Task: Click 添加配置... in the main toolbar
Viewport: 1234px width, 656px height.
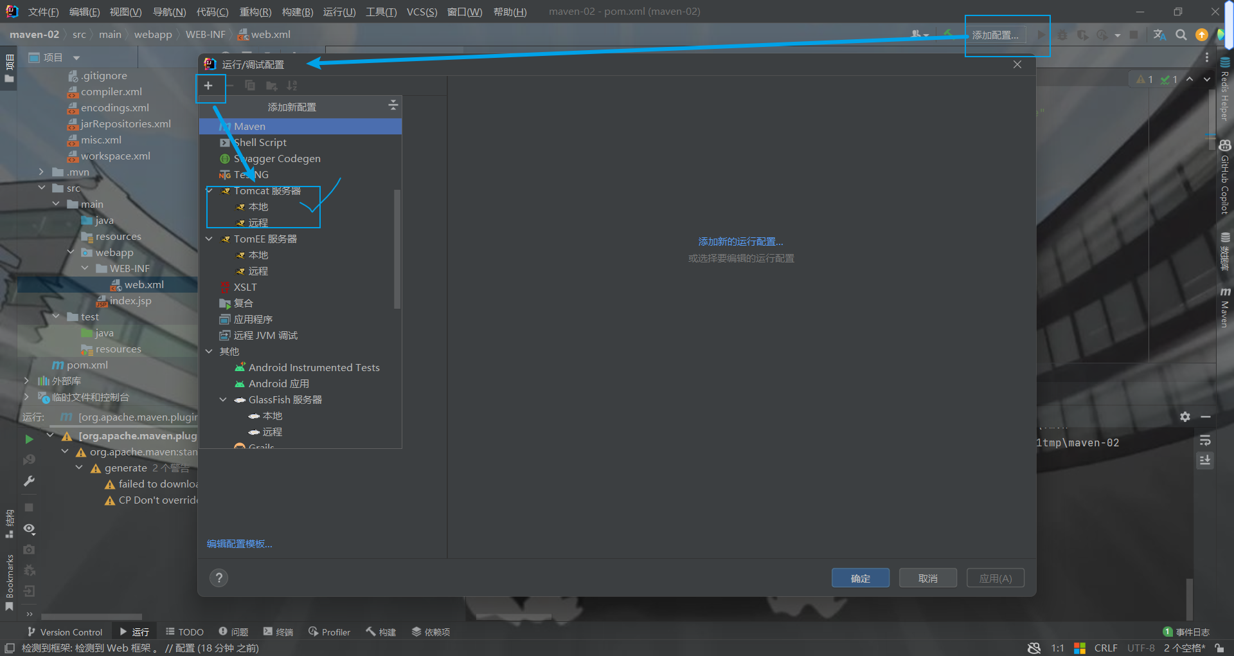Action: point(995,35)
